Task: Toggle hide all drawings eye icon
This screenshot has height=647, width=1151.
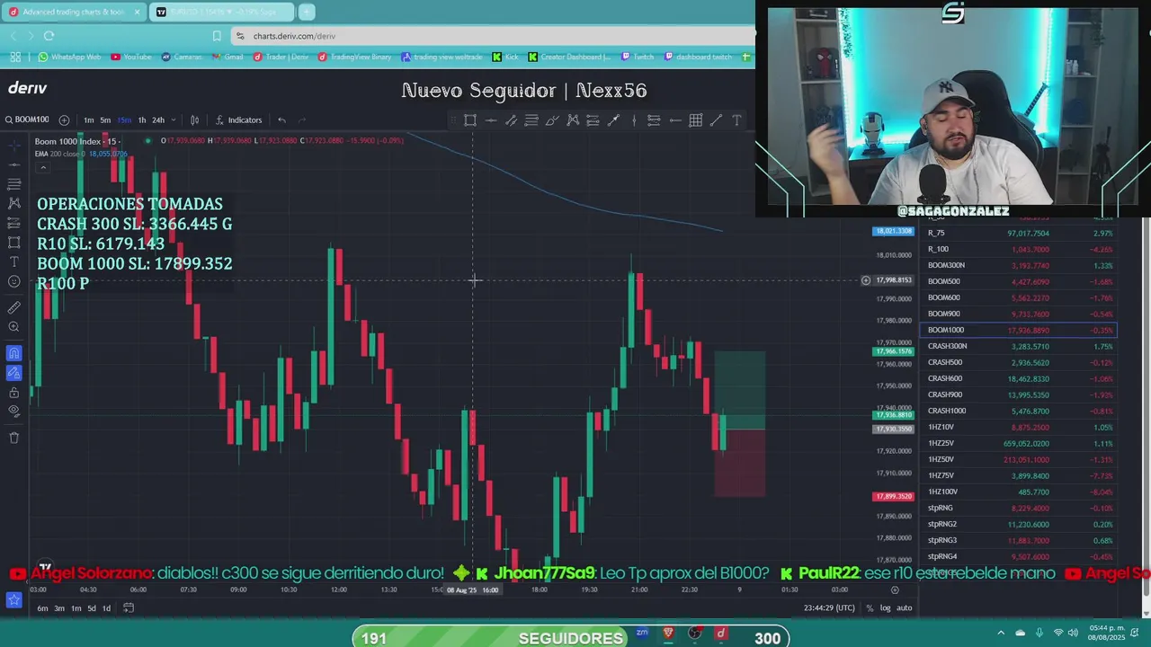Action: (13, 412)
